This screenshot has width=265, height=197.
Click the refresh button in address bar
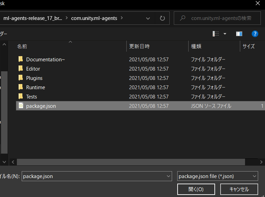point(162,18)
